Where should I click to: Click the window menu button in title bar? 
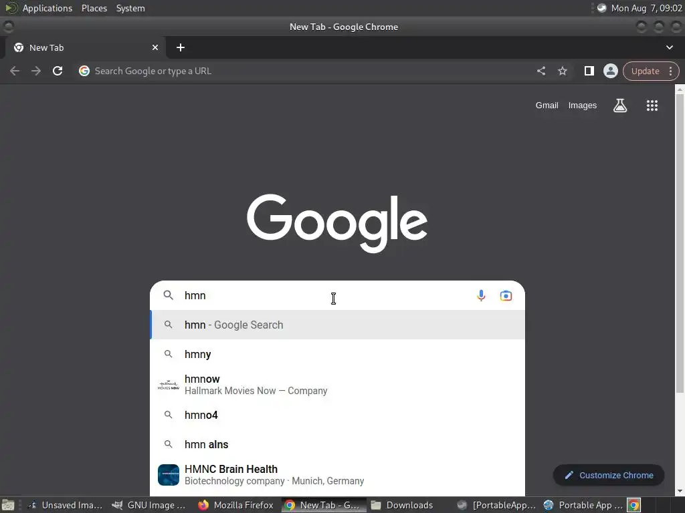tap(8, 27)
